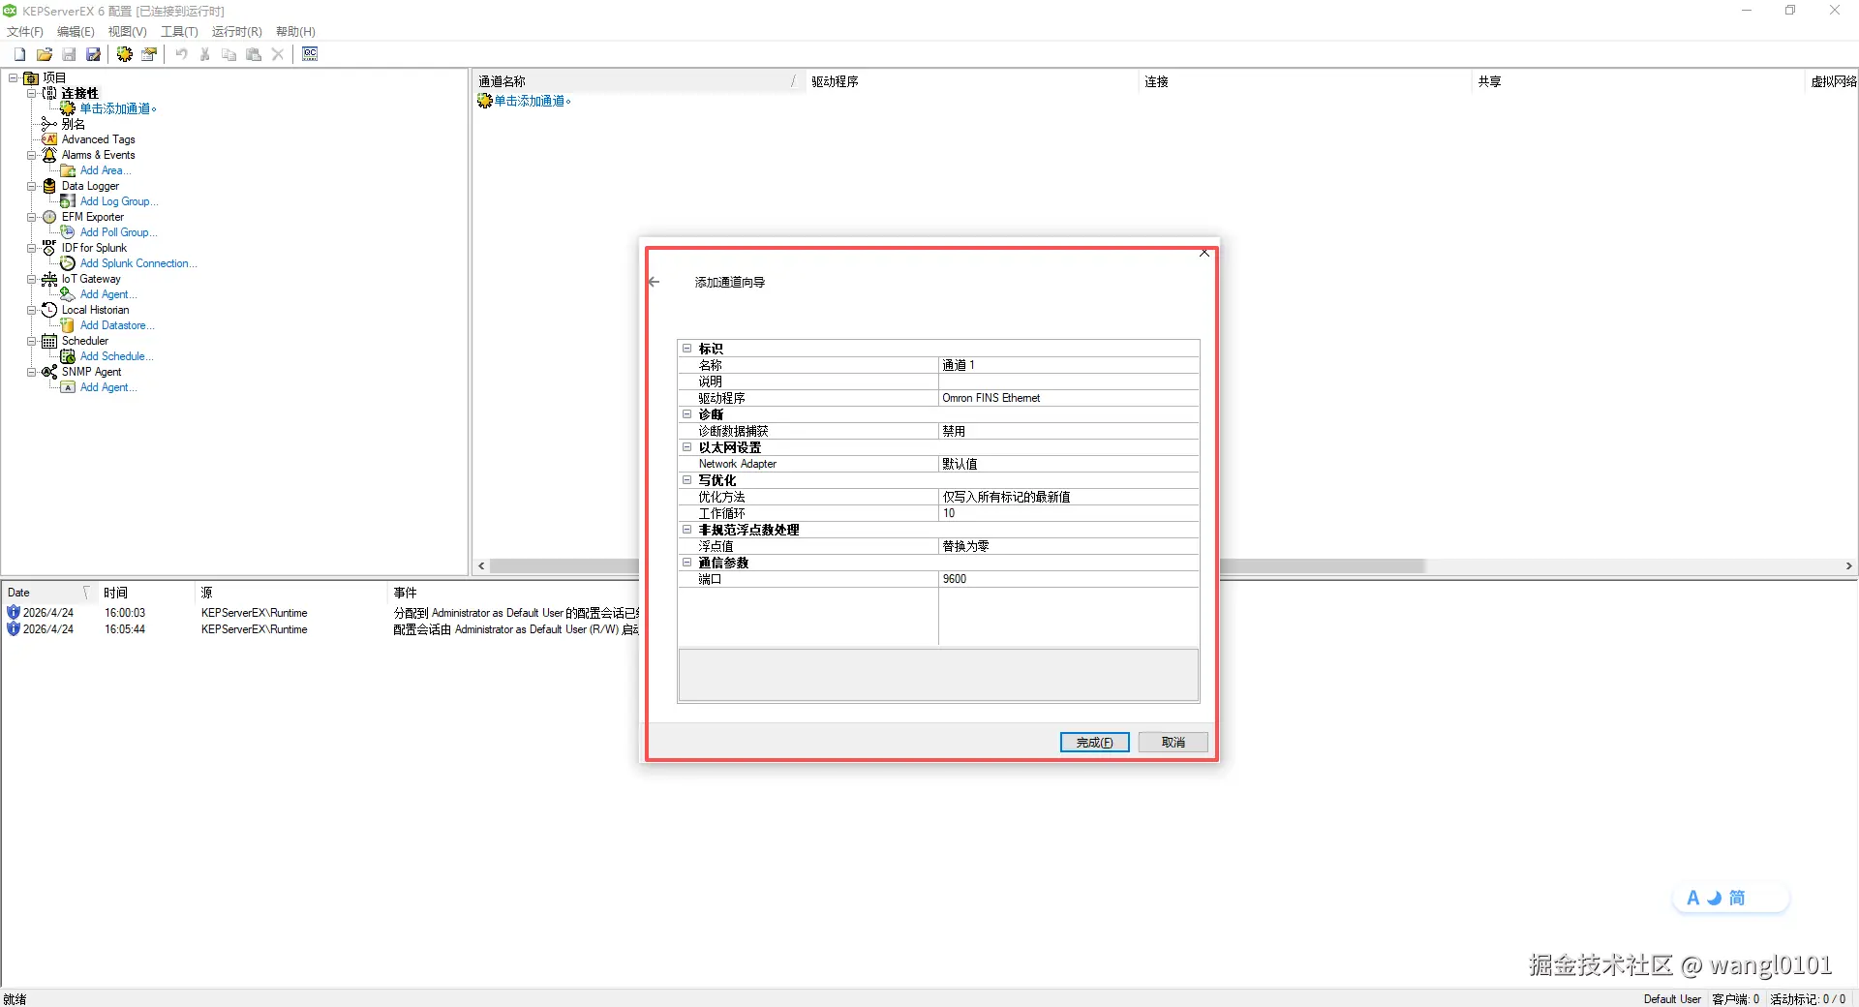Click the 工作循环 value 10
Viewport: 1859px width, 1007px height.
[x=1069, y=513]
